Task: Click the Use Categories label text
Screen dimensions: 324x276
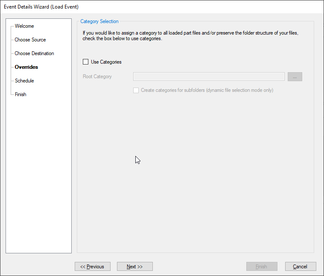Action: tap(106, 62)
